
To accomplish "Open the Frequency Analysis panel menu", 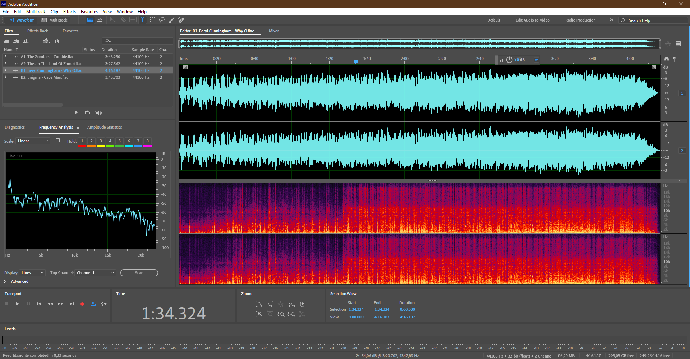I will point(78,127).
